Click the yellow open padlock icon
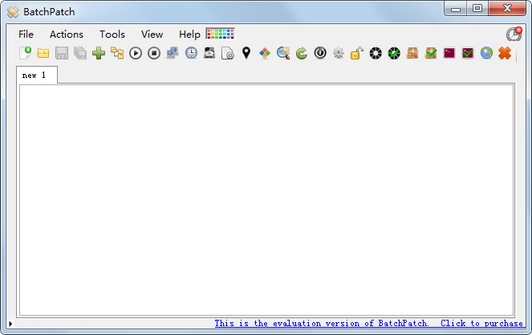 (357, 53)
